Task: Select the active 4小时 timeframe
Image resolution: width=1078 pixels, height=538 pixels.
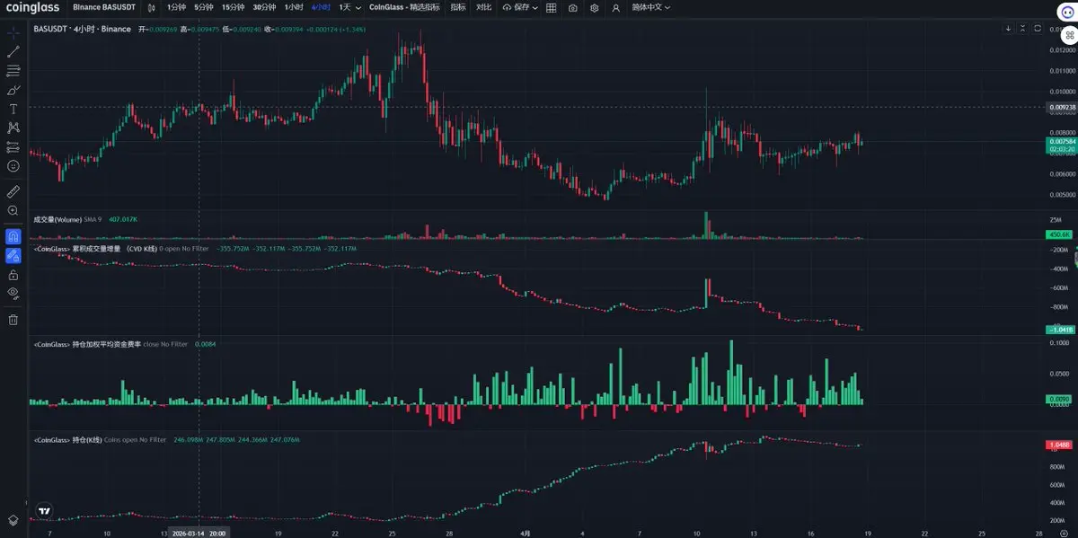Action: (321, 7)
